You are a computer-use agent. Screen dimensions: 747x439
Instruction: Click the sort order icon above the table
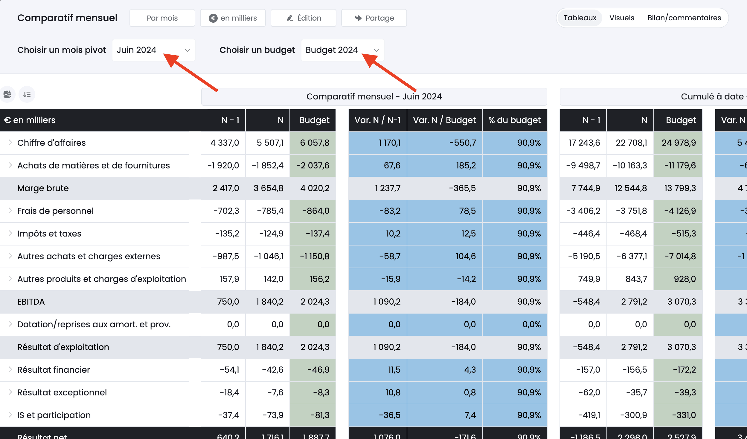[x=27, y=94]
